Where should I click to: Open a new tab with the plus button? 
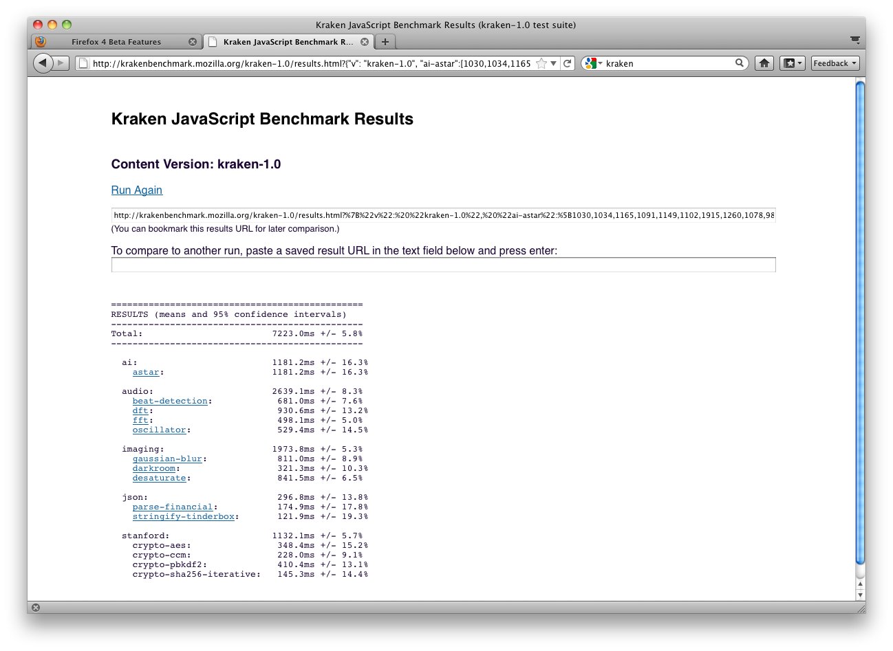click(385, 41)
